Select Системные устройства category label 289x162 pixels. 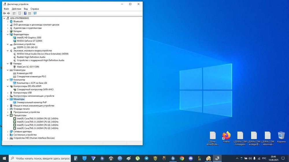point(25,135)
